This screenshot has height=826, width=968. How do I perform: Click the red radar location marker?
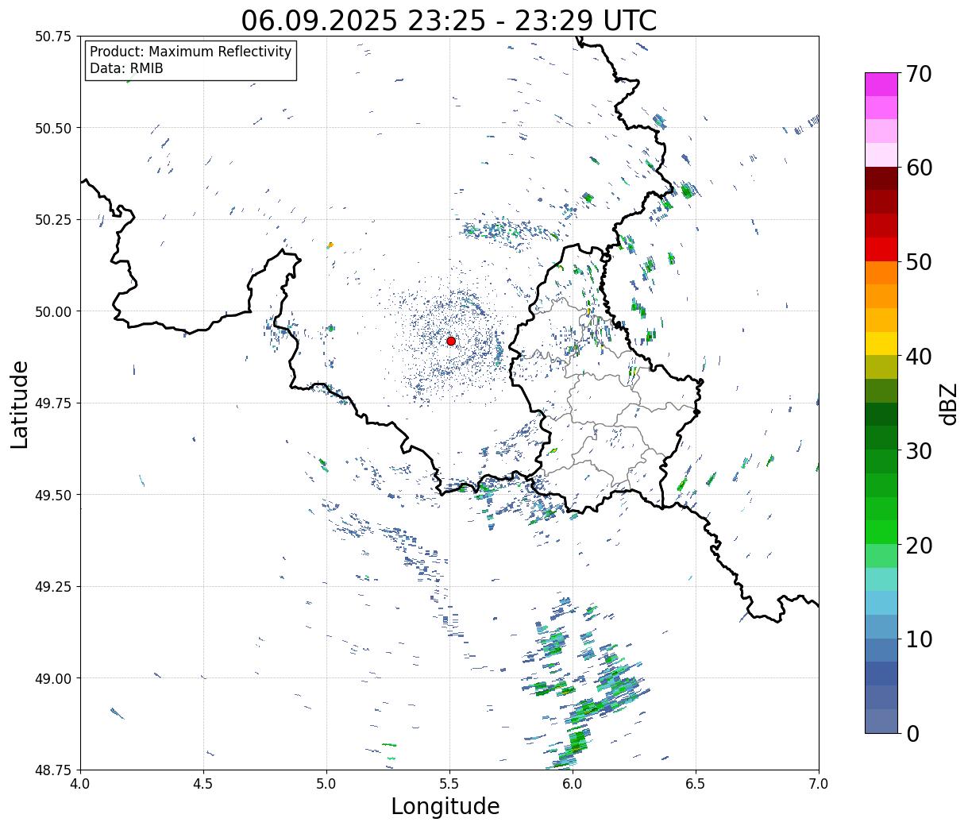451,341
